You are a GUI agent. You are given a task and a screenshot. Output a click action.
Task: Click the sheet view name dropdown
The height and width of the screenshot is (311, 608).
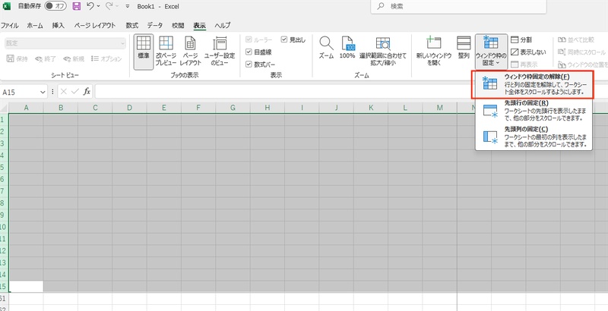click(x=65, y=43)
